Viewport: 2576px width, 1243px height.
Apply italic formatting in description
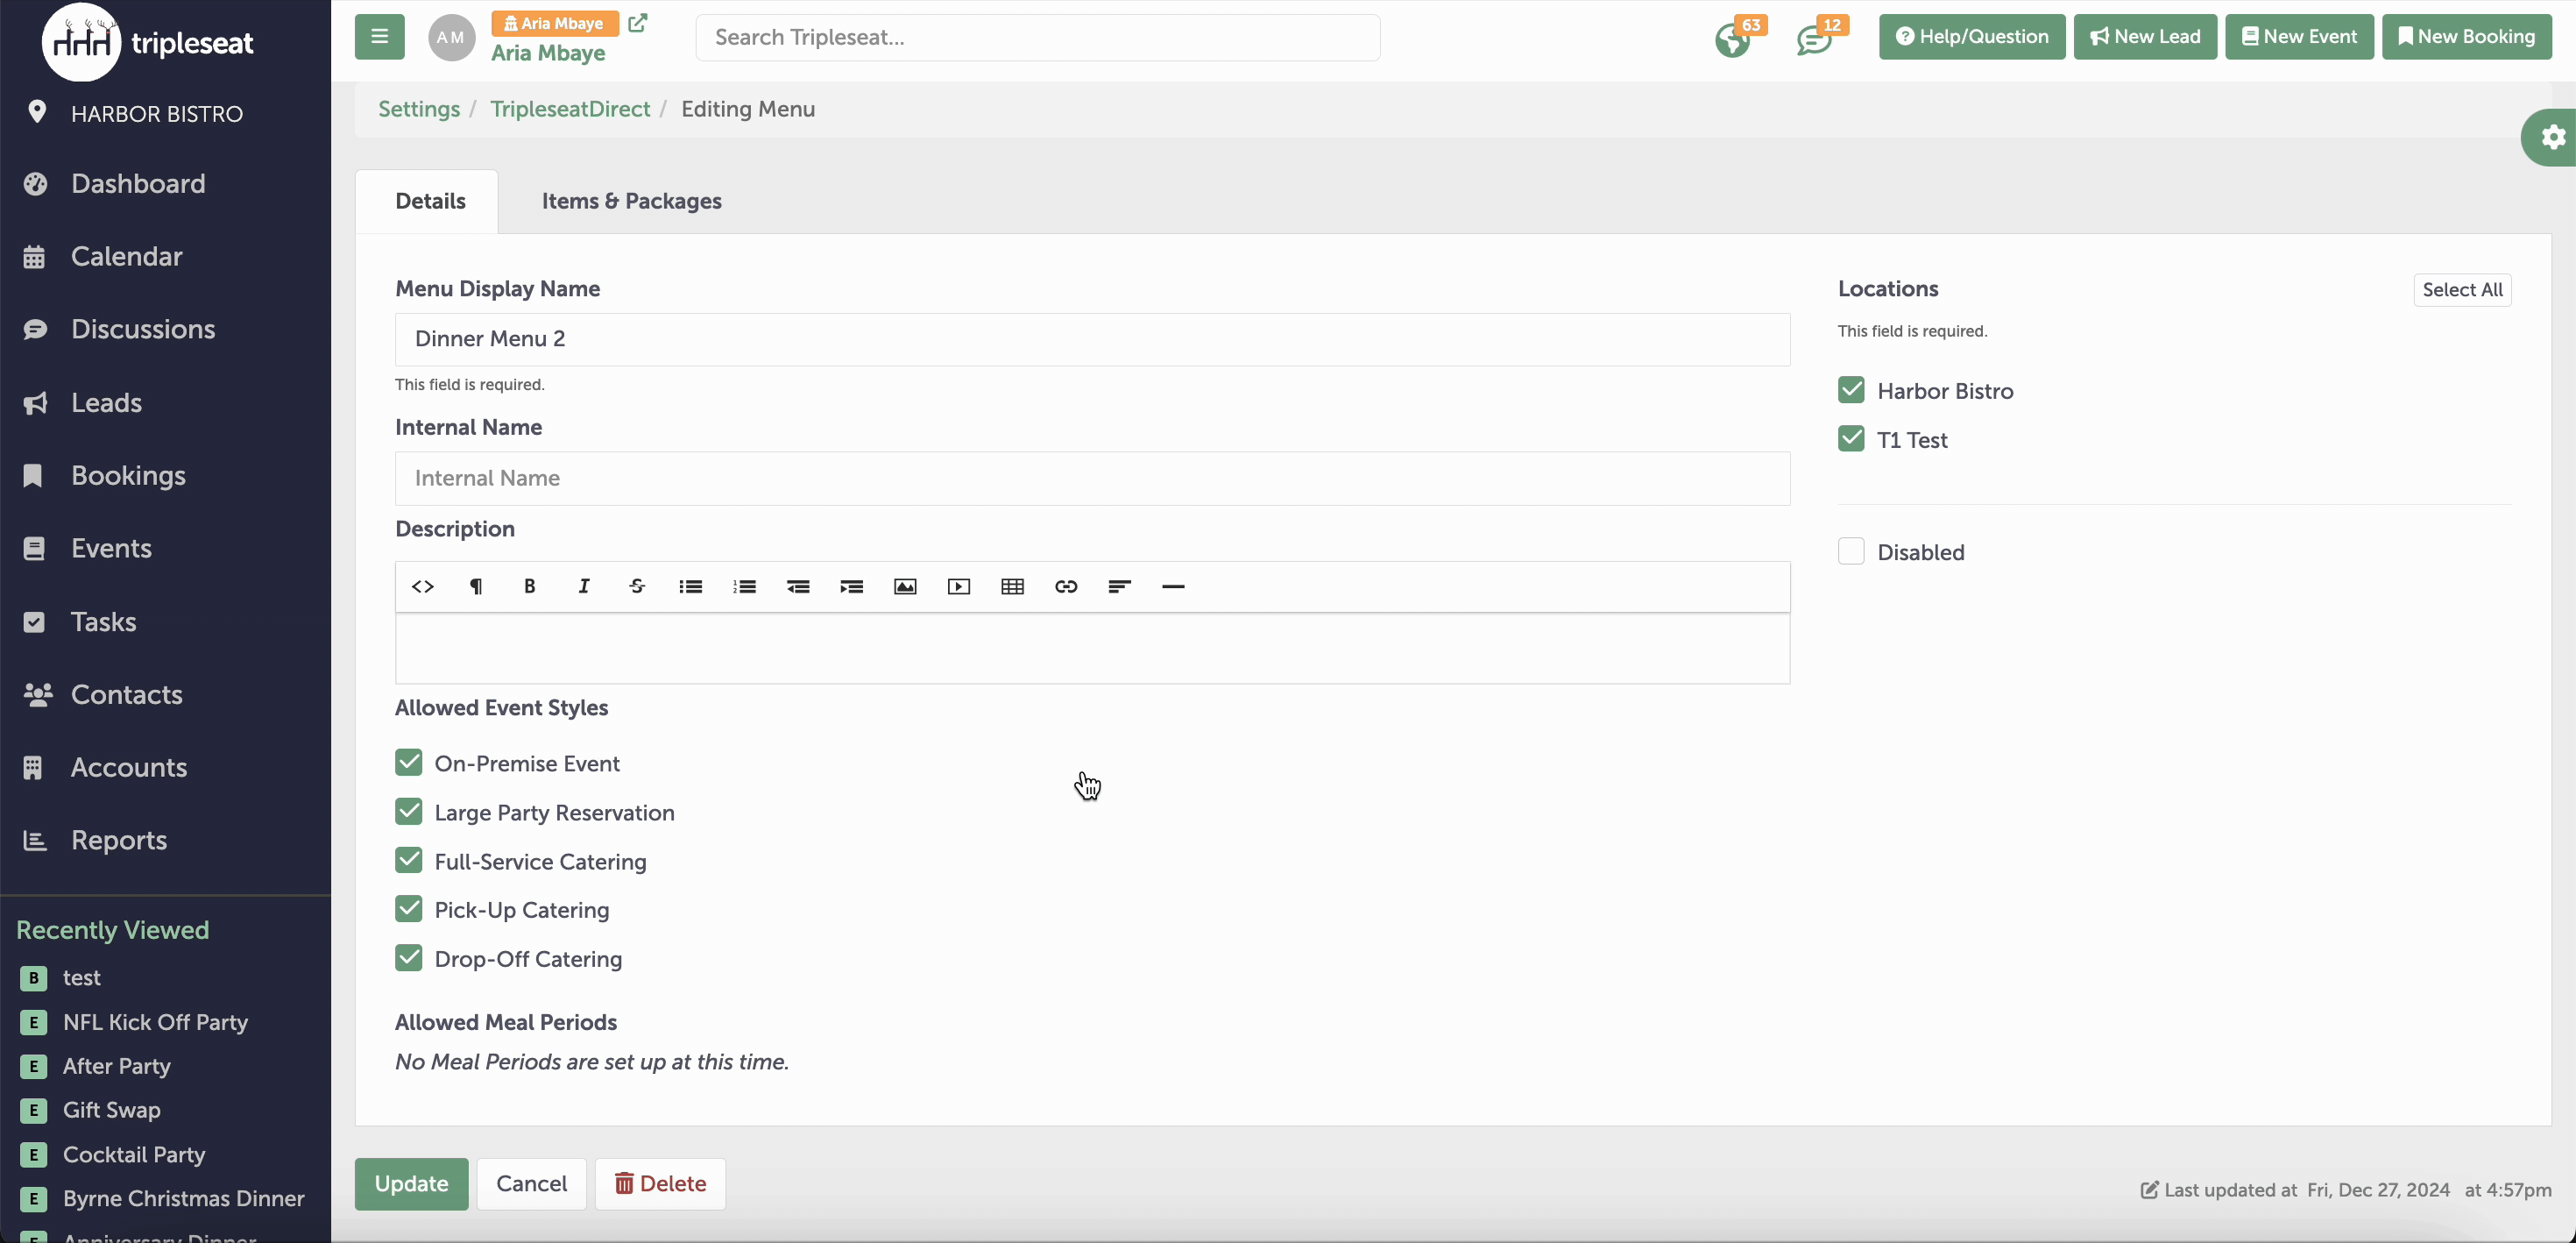pyautogui.click(x=584, y=586)
